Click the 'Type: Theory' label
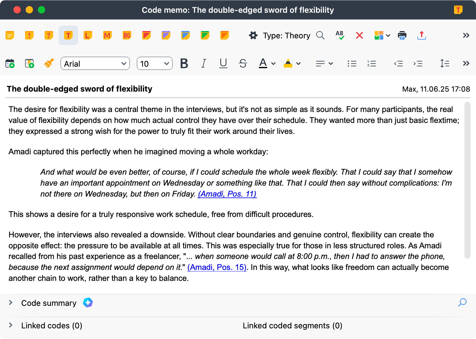The image size is (476, 339). [287, 36]
